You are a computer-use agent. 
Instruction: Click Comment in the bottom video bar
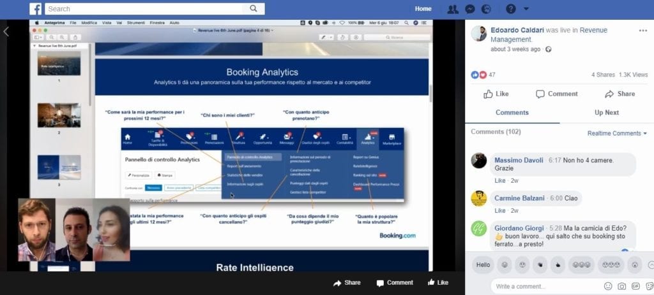tap(395, 283)
